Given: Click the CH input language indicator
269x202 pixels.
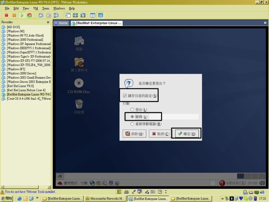Looking at the screenshot, I should [x=119, y=192].
